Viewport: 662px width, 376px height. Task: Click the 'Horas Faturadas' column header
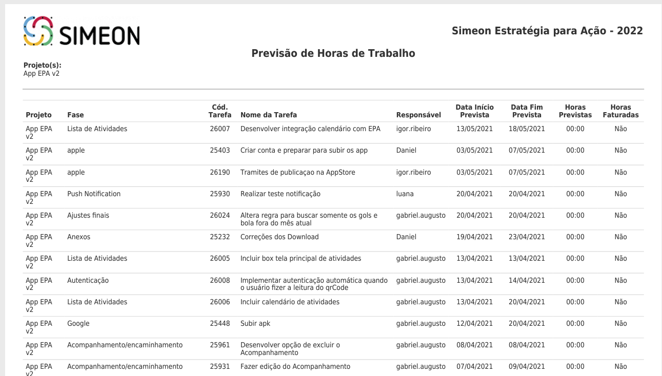point(620,111)
